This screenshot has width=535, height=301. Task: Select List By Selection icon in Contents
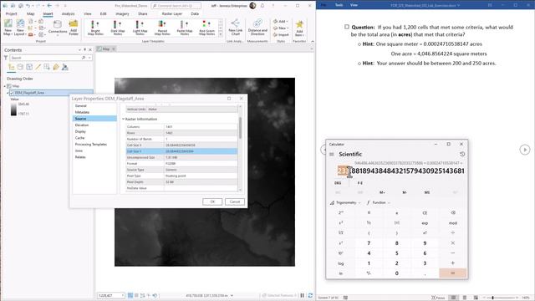click(29, 67)
